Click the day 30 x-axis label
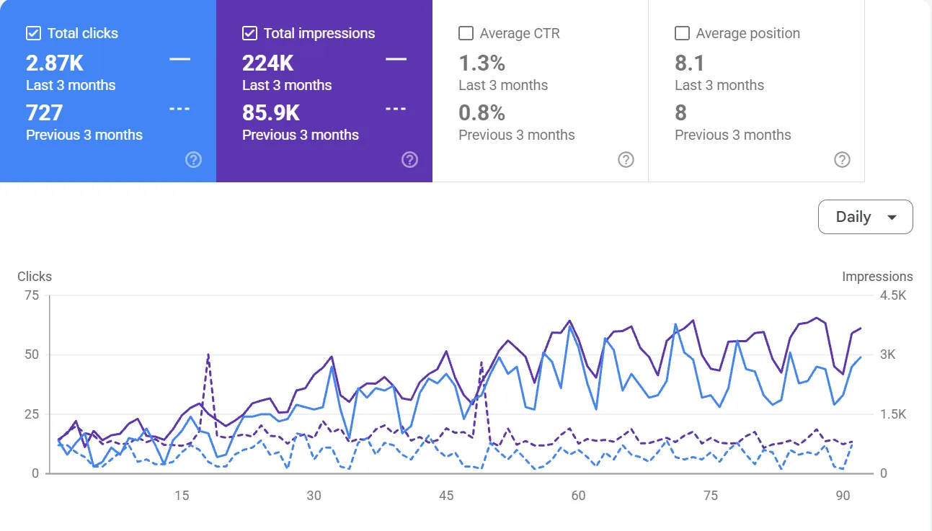The image size is (932, 531). pyautogui.click(x=314, y=496)
